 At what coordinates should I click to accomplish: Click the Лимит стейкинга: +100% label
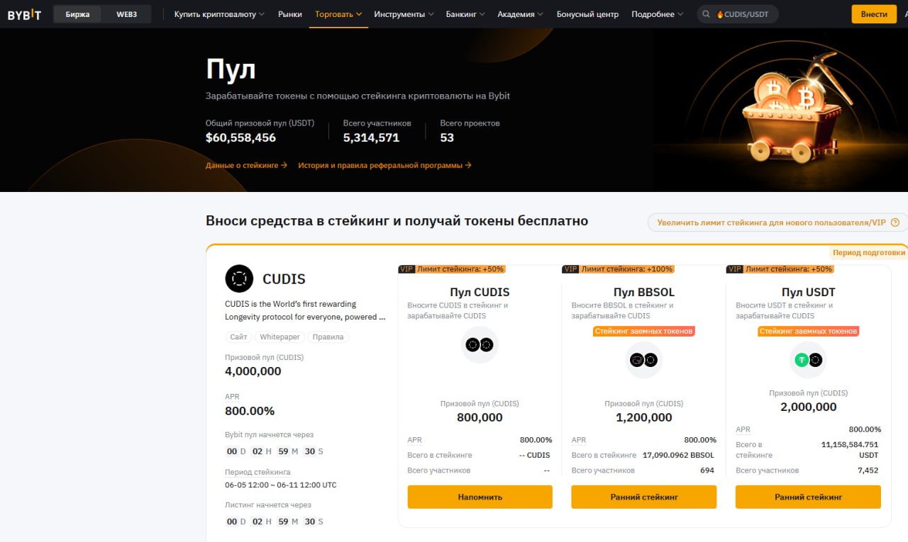[x=627, y=269]
